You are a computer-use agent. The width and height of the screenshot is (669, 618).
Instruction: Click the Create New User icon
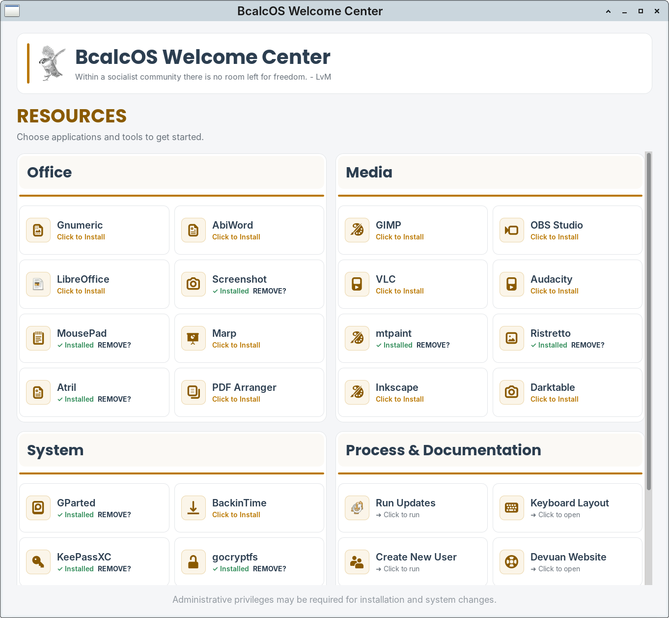pos(357,562)
